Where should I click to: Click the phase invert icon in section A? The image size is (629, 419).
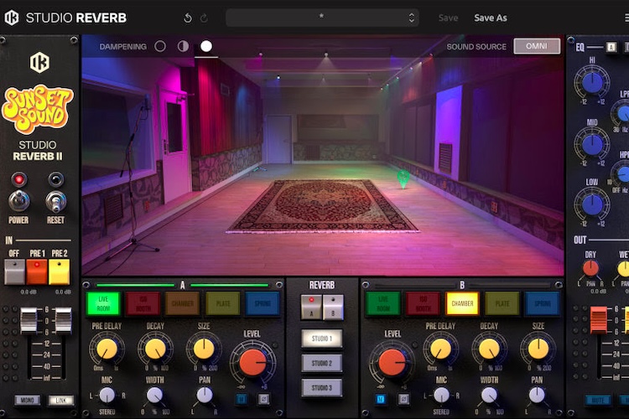pos(263,399)
